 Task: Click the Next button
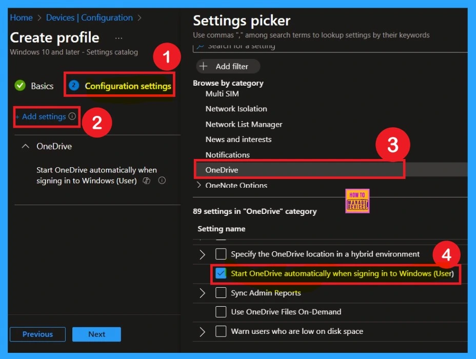[x=96, y=334]
